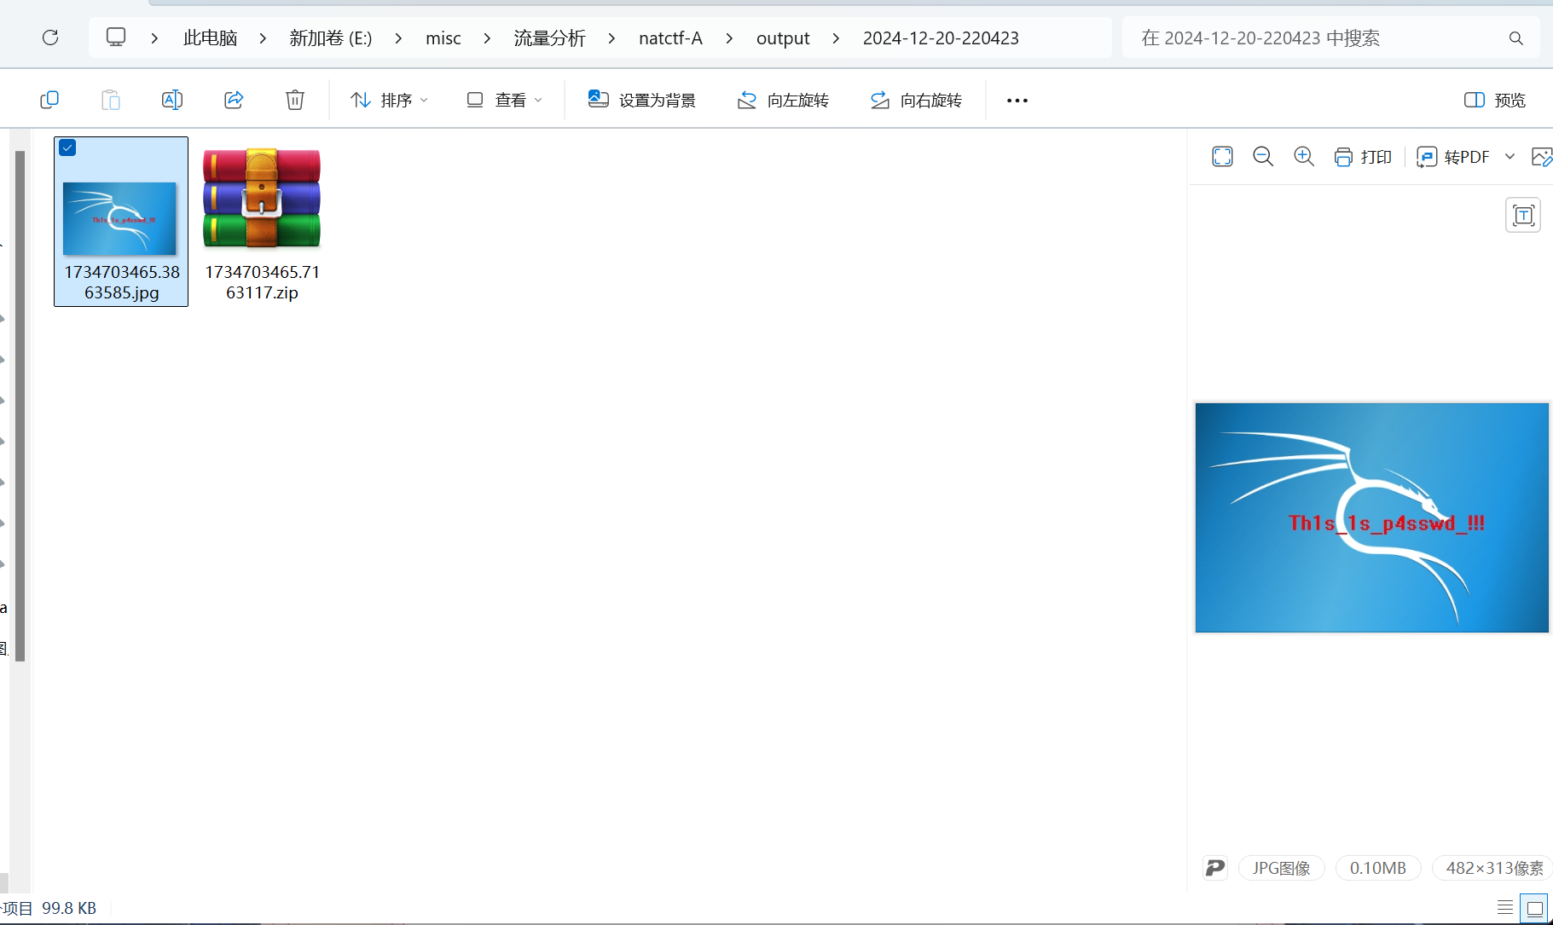Navigate to misc folder breadcrumb

443,38
